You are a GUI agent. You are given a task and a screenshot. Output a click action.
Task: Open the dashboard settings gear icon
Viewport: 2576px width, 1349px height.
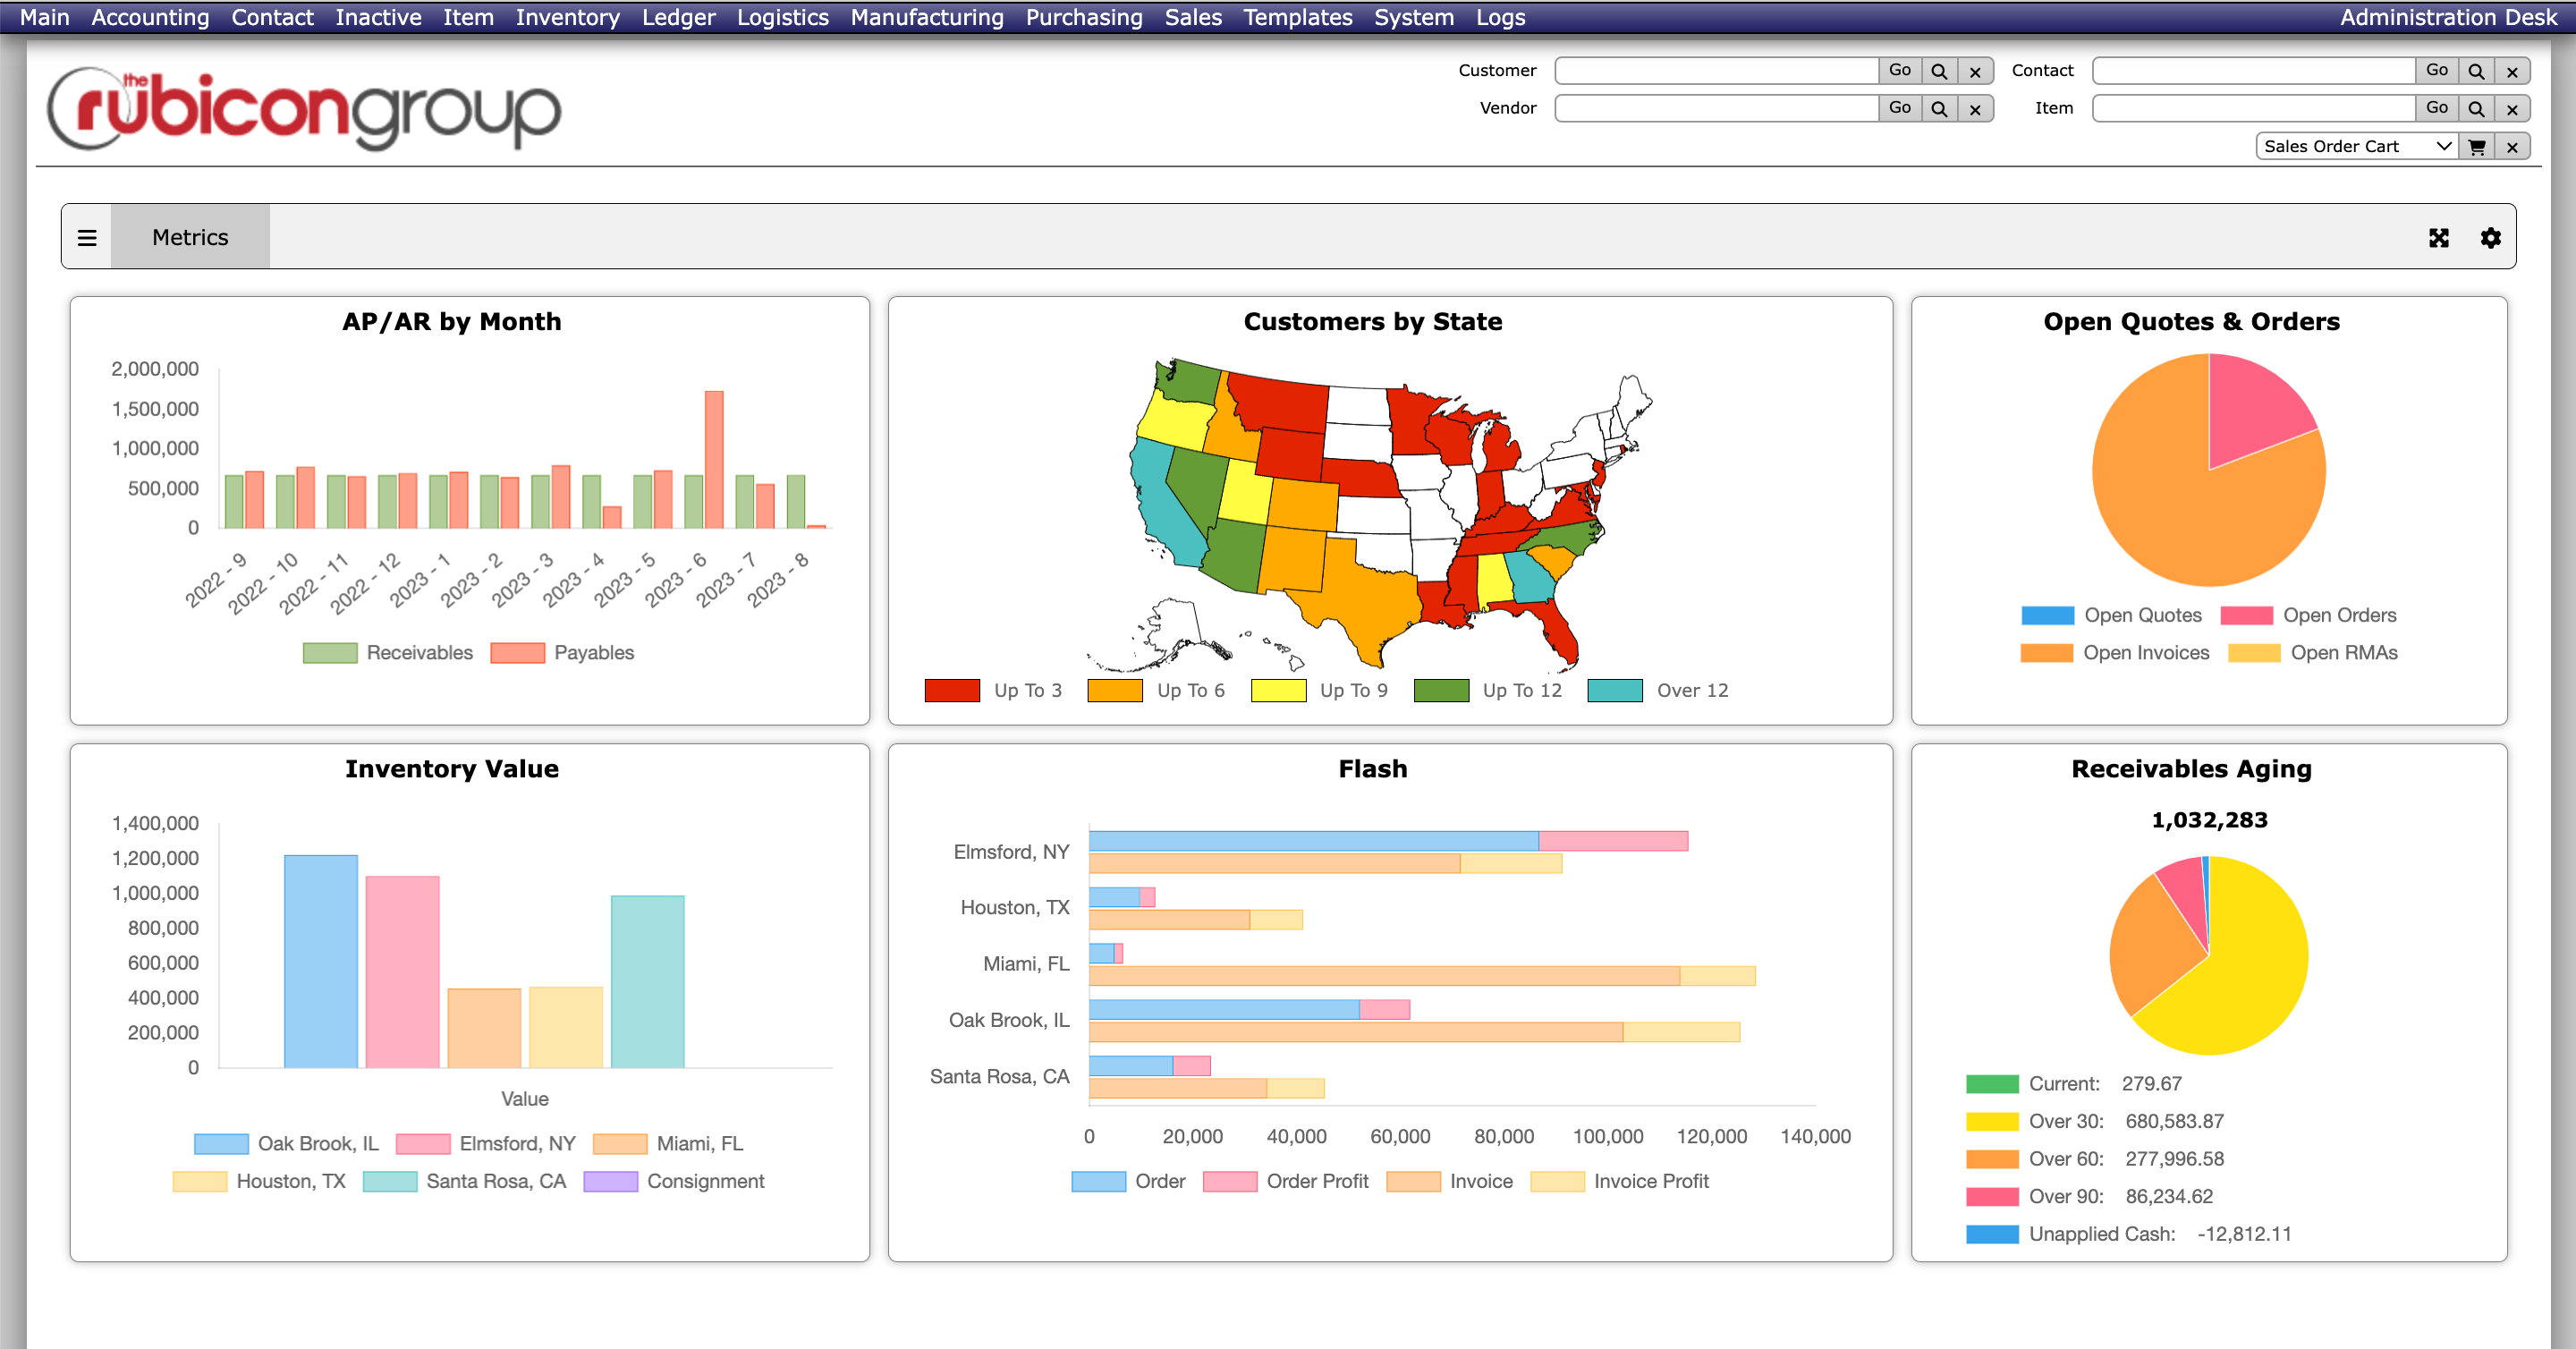pyautogui.click(x=2489, y=238)
